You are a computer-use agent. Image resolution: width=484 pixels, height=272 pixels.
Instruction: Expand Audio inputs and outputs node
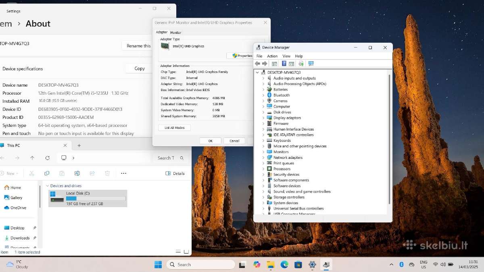click(x=263, y=78)
